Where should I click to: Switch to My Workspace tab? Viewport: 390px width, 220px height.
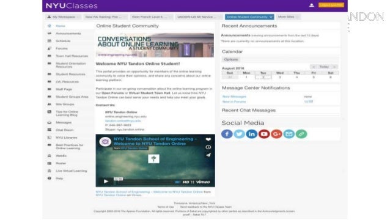tap(64, 17)
